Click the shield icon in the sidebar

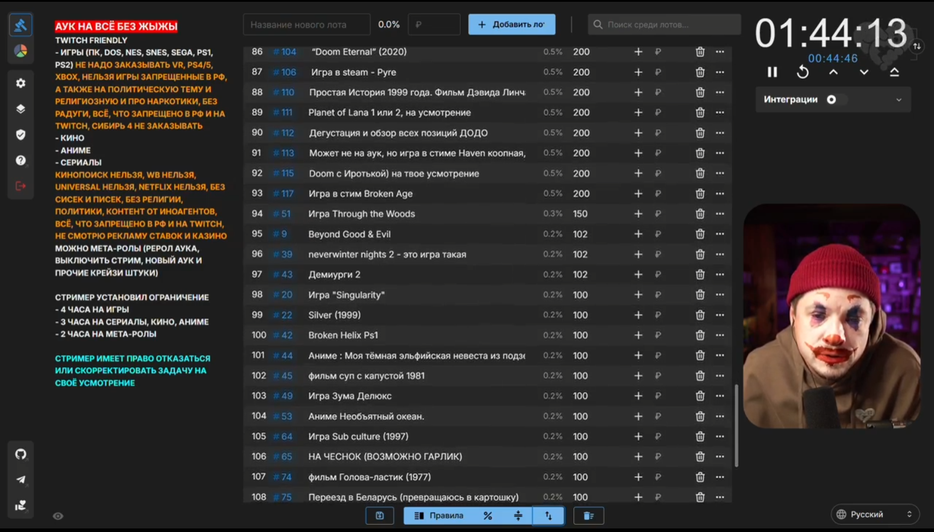[21, 134]
